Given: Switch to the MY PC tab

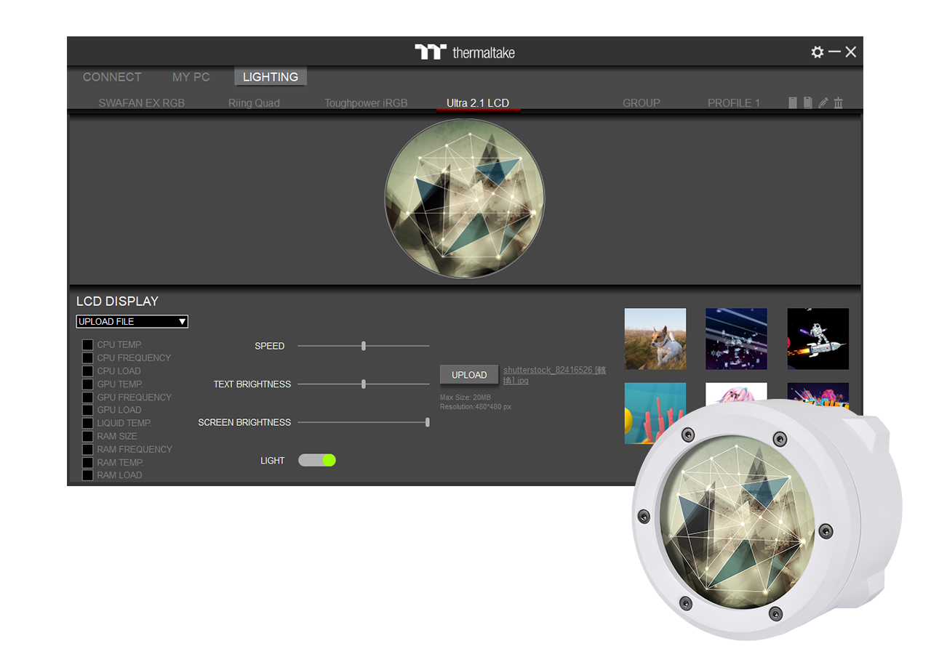Looking at the screenshot, I should coord(191,77).
